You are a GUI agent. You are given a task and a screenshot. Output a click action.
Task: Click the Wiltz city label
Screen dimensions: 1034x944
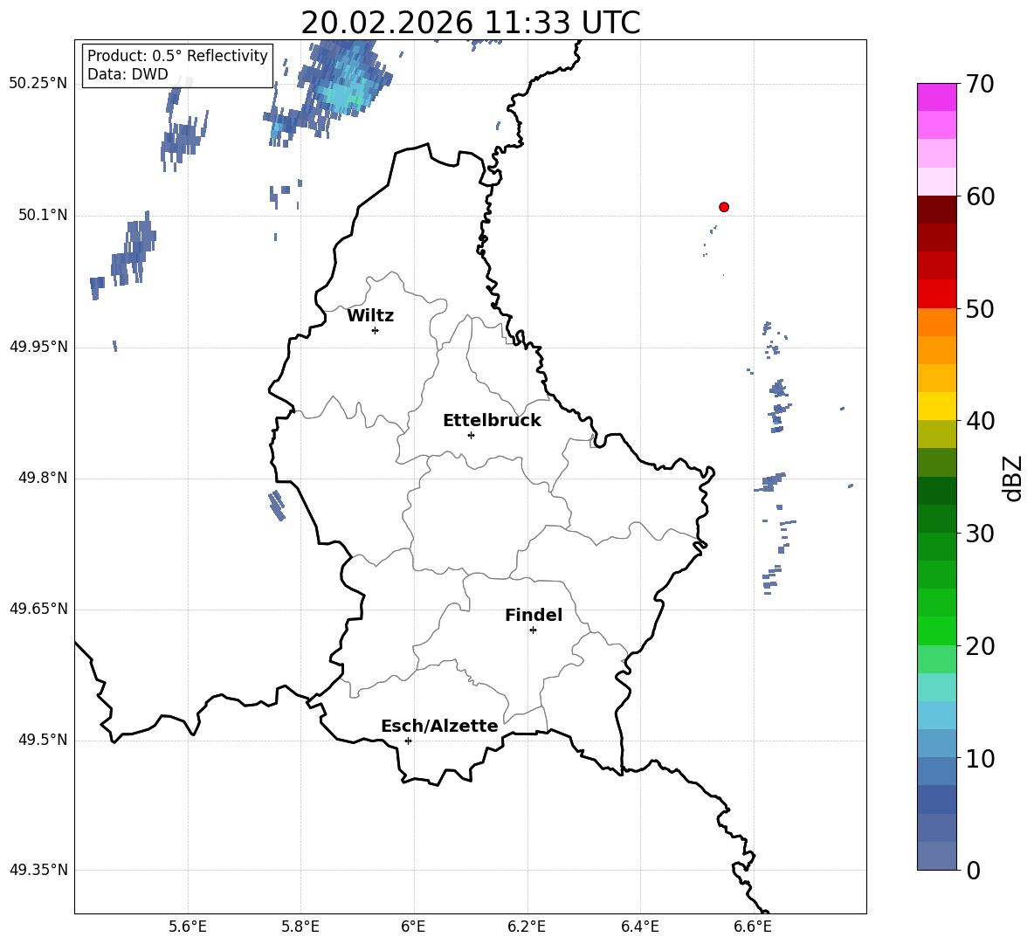tap(370, 316)
